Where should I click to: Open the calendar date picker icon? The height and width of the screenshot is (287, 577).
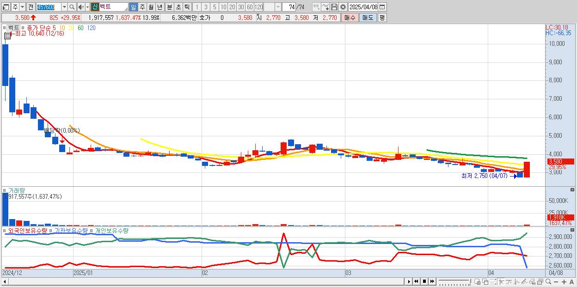coord(382,7)
